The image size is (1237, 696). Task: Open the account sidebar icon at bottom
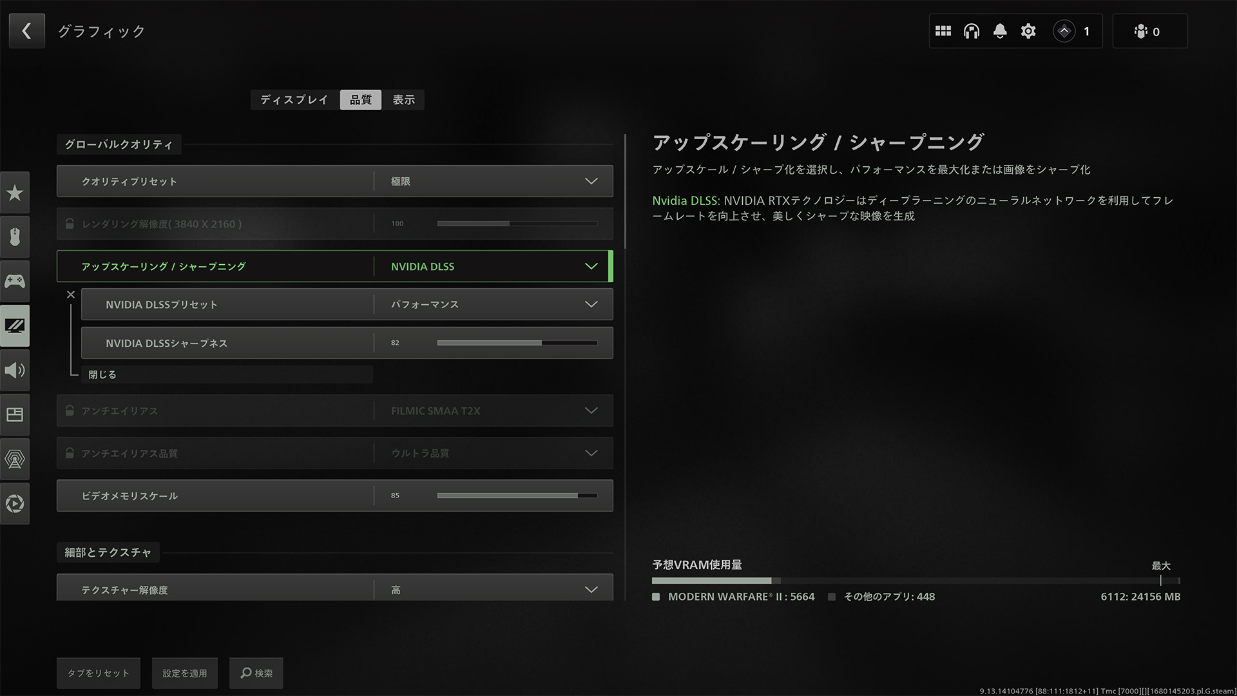coord(15,503)
